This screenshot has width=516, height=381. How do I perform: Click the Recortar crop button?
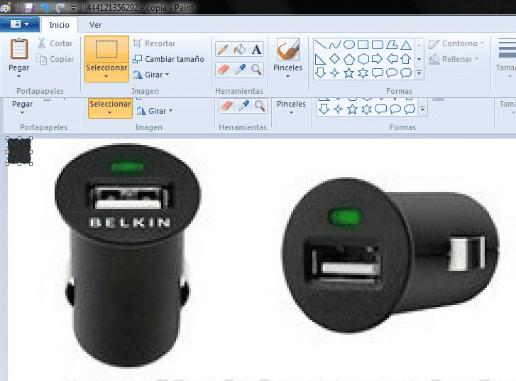tap(154, 43)
